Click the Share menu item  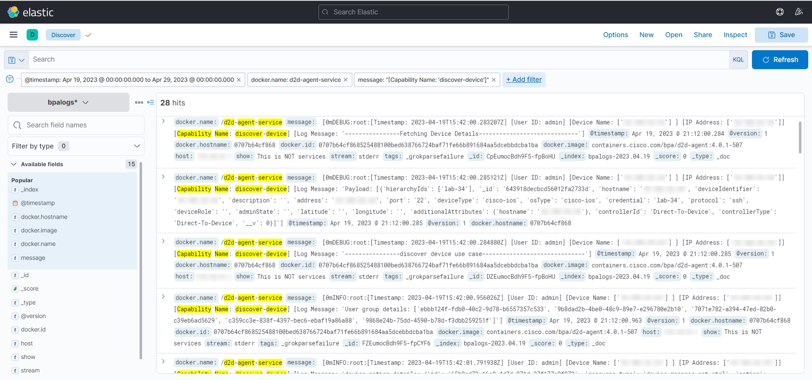coord(702,35)
